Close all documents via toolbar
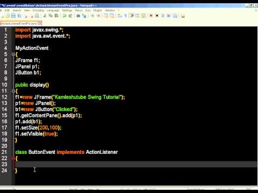Image resolution: width=258 pixels, height=193 pixels. [x=32, y=16]
